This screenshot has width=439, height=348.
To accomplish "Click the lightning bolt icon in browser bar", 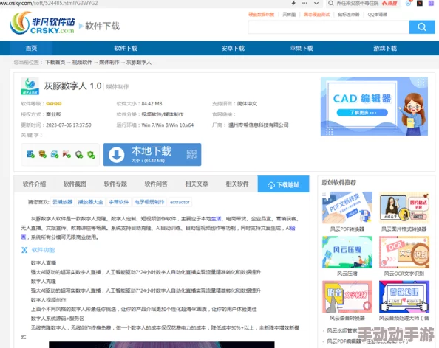I will (293, 4).
